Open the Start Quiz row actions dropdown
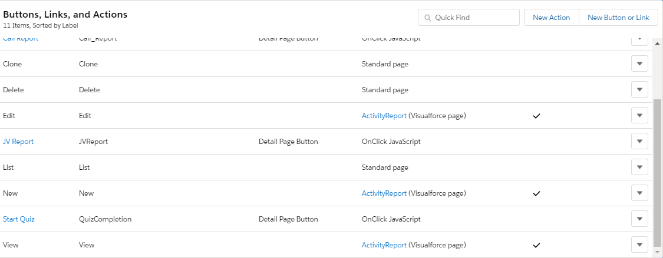 (639, 219)
